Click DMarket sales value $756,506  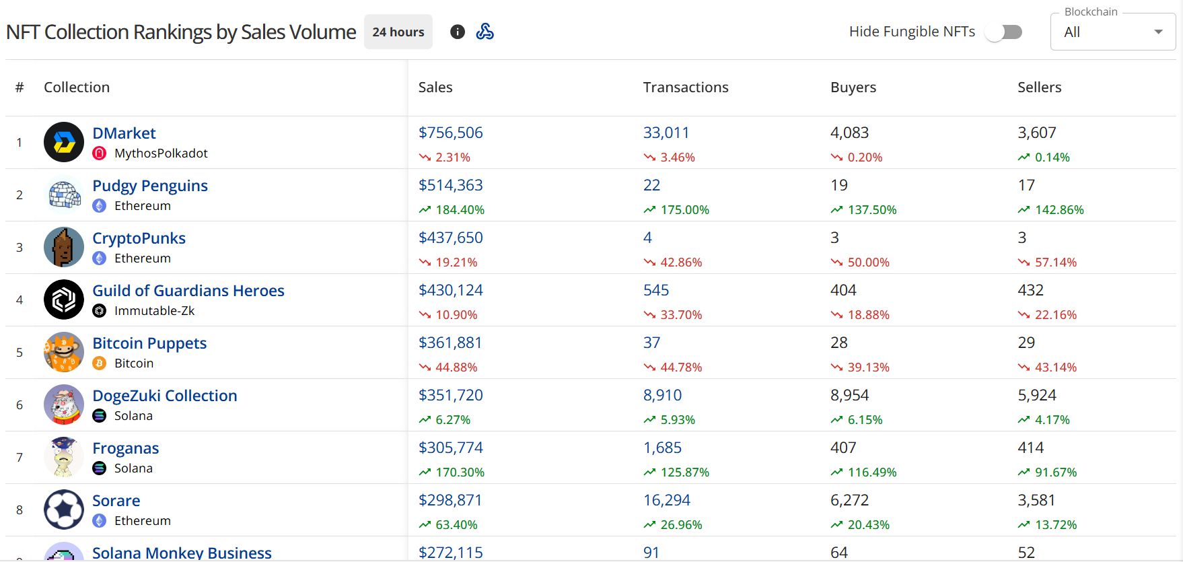coord(451,133)
